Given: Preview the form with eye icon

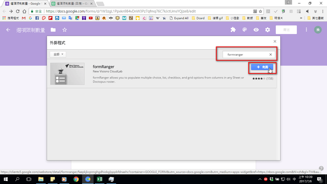Looking at the screenshot, I should tap(256, 30).
